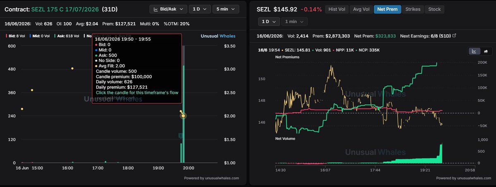The height and width of the screenshot is (187, 496).
Task: Switch to the Avg Vol tab
Action: (x=361, y=9)
